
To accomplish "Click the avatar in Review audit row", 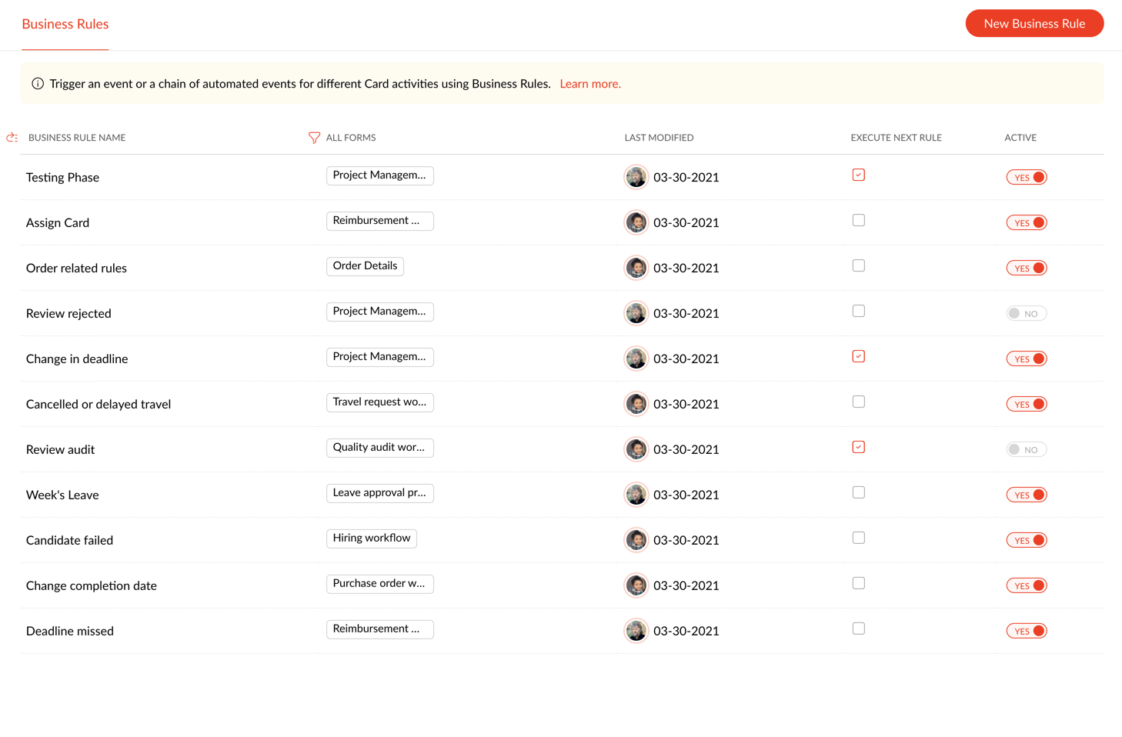I will [636, 449].
